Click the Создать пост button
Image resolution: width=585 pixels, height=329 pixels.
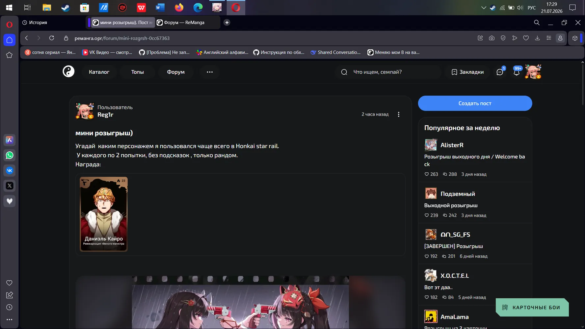475,103
